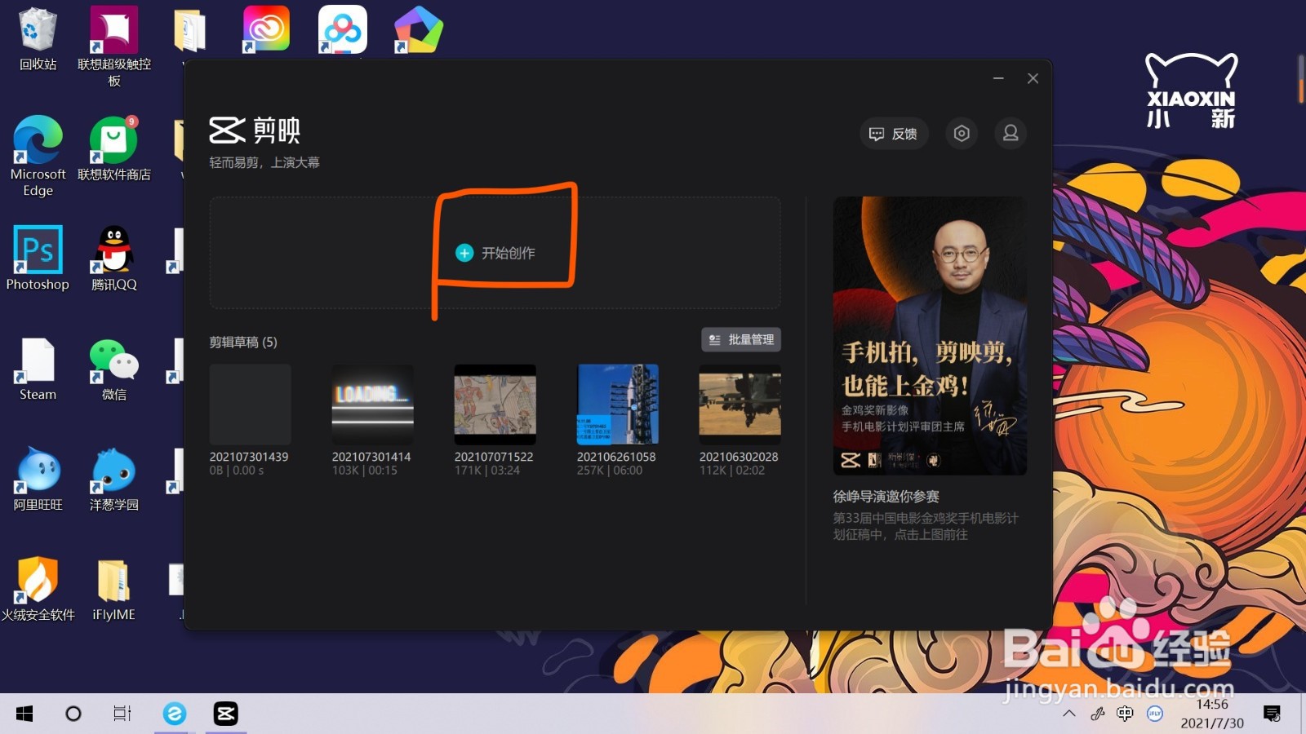
Task: Select the Microsoft Edge desktop icon
Action: pos(38,156)
